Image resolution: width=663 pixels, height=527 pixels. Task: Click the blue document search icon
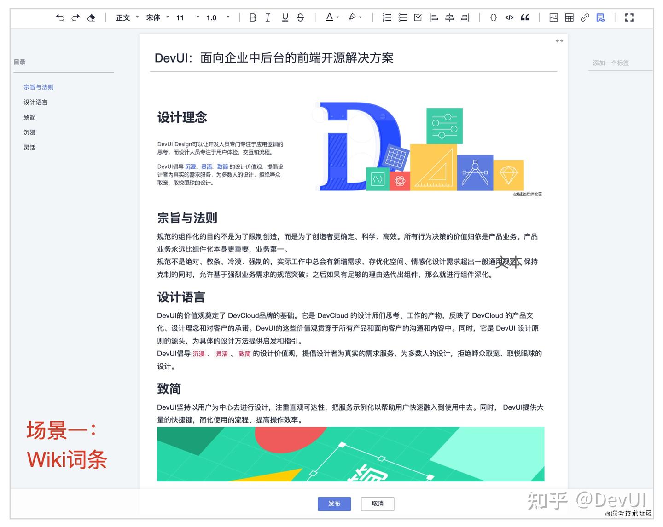pyautogui.click(x=600, y=17)
